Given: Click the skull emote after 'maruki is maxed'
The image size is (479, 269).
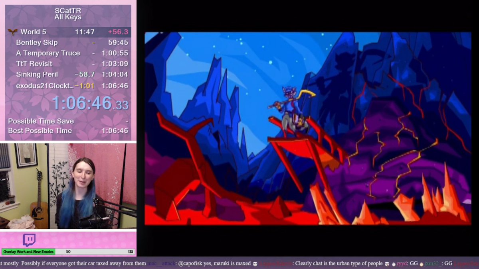Looking at the screenshot, I should (255, 264).
